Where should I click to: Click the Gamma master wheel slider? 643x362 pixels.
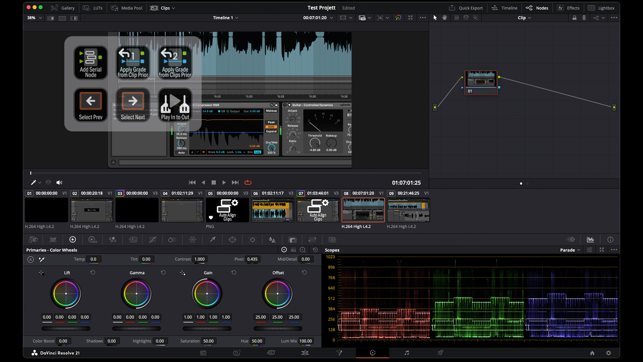pos(137,328)
